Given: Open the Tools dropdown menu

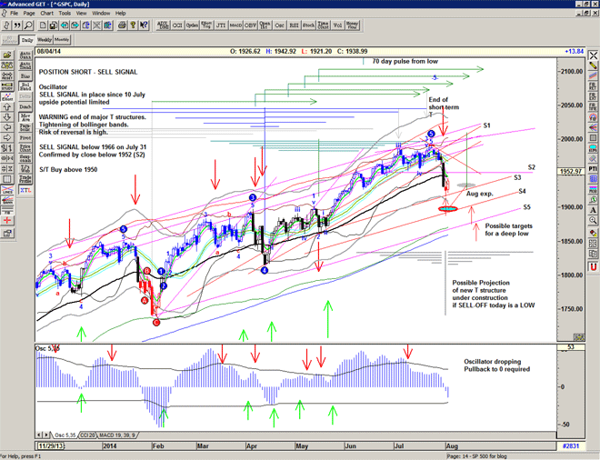Looking at the screenshot, I should pos(65,14).
